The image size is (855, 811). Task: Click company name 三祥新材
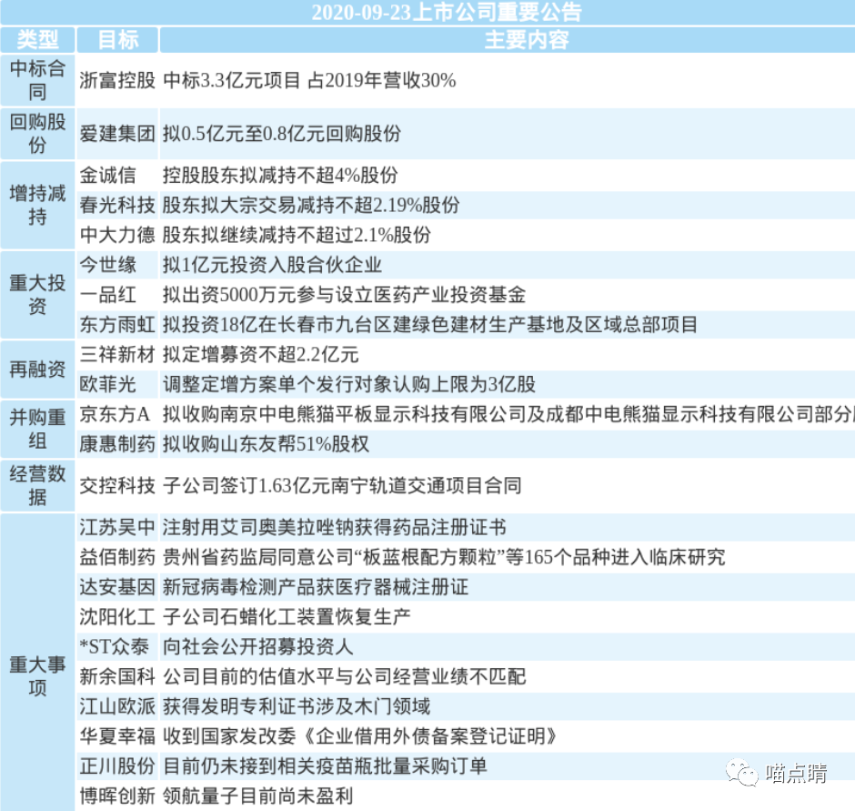pos(117,355)
